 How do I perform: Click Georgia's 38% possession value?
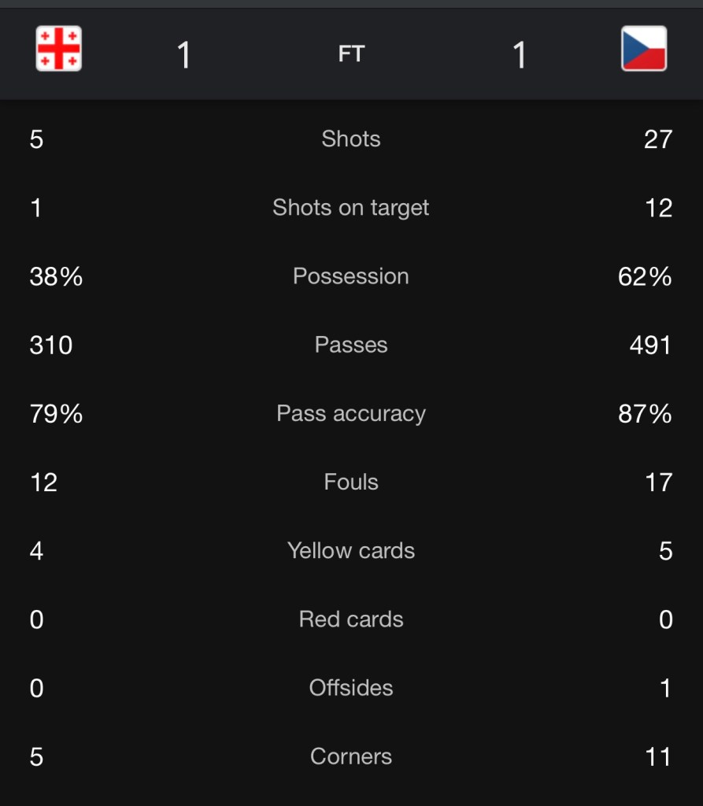pos(56,276)
